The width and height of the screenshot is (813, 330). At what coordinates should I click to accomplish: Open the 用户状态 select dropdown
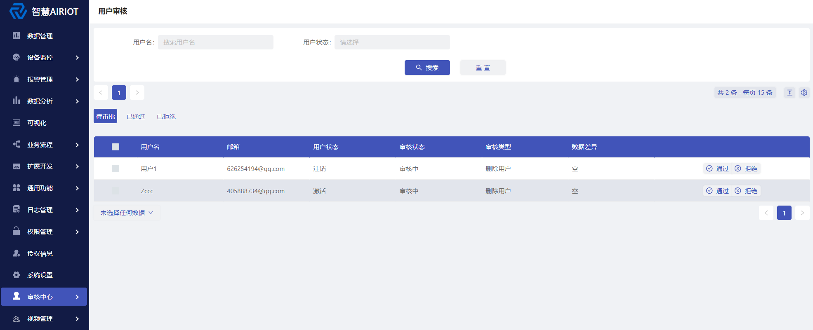coord(392,42)
